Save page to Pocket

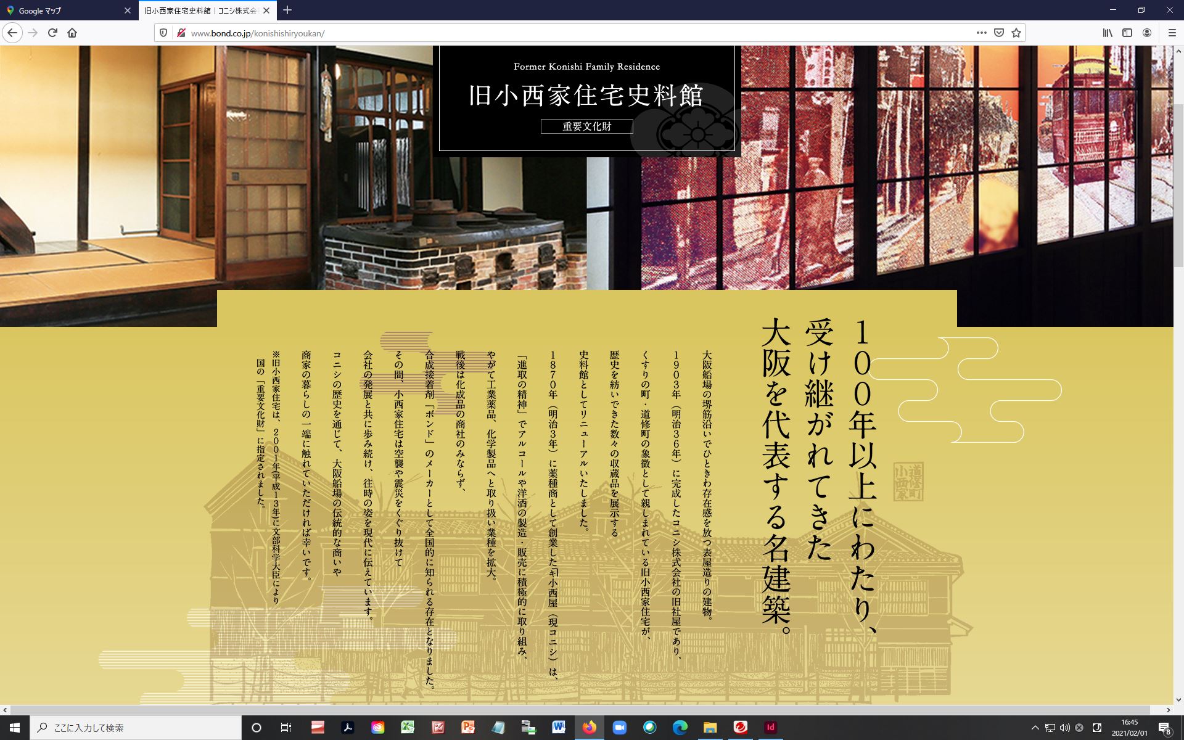point(999,33)
